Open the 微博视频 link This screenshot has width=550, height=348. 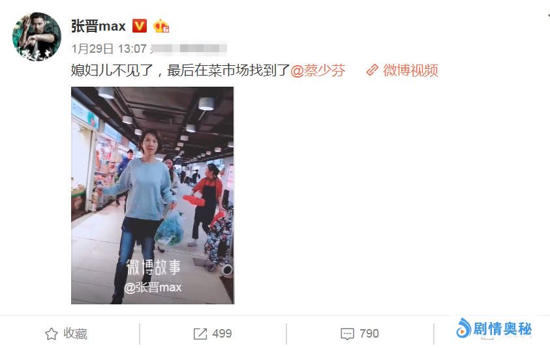click(x=410, y=70)
